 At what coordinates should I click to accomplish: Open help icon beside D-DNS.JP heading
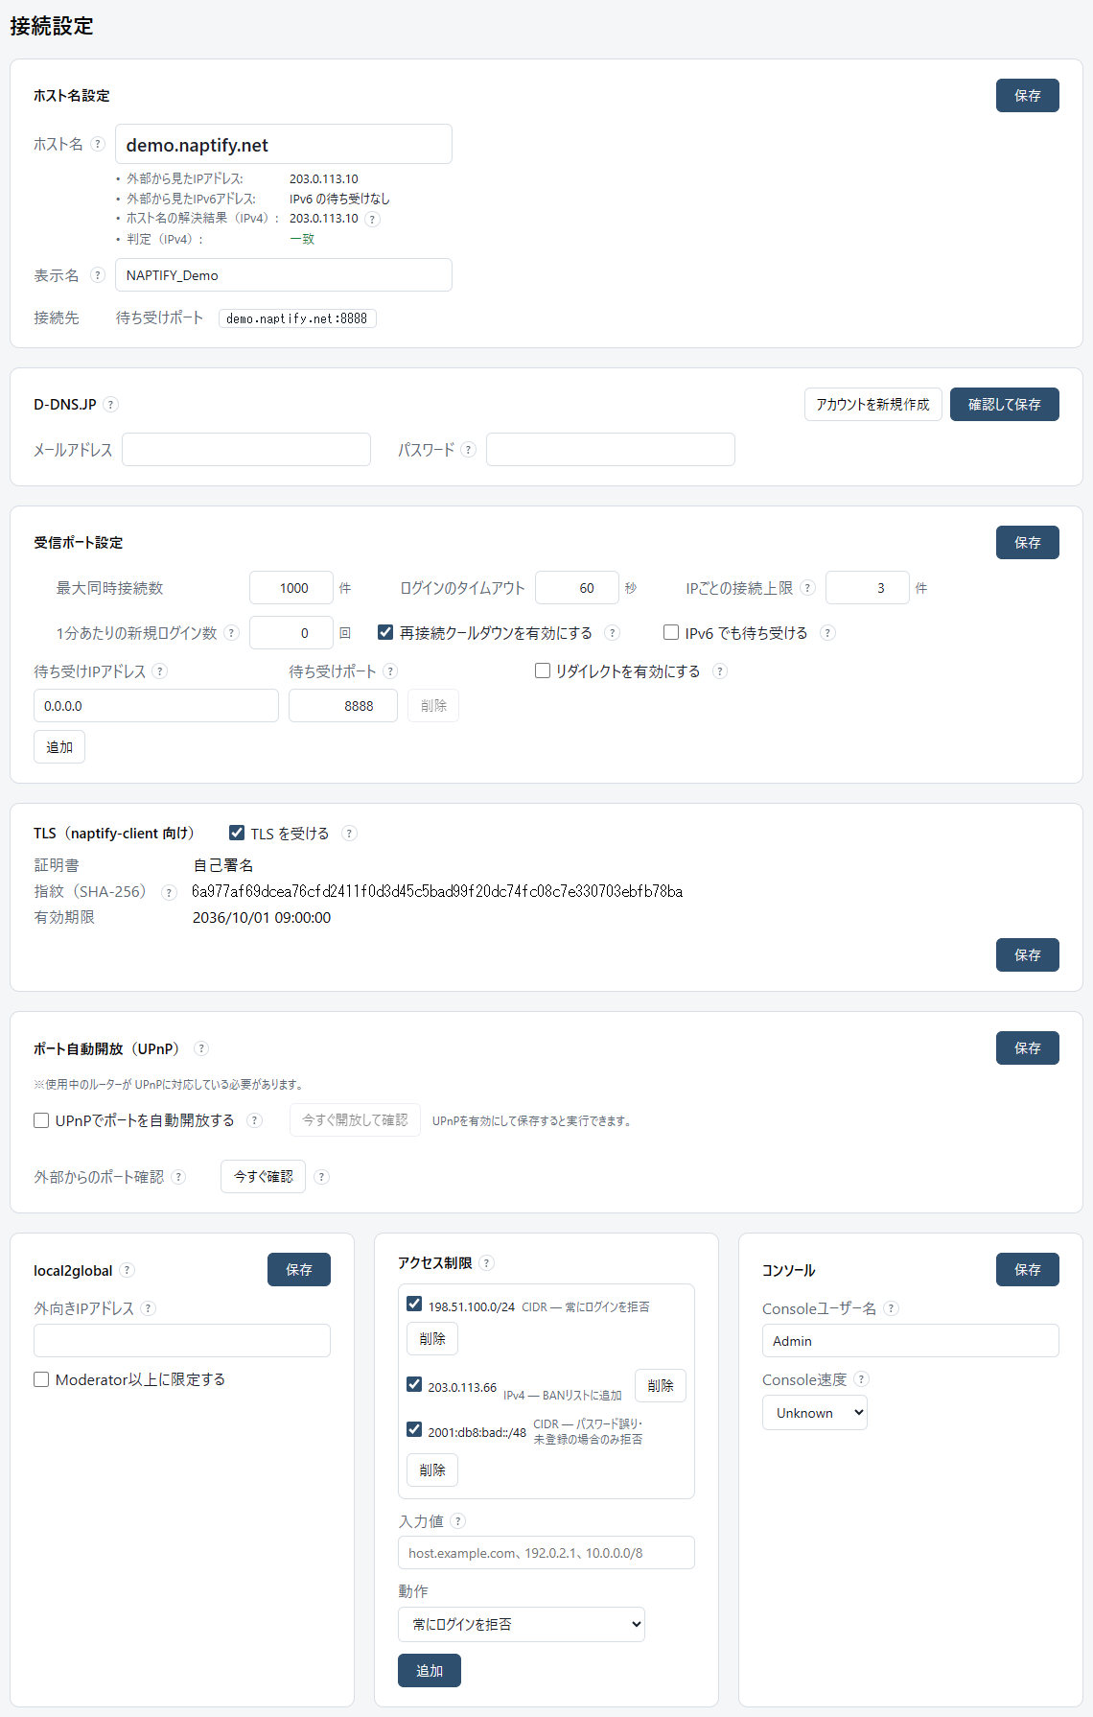[111, 405]
